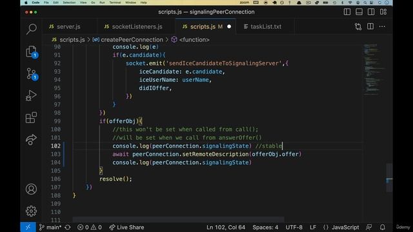The height and width of the screenshot is (232, 413).
Task: Click line number 103 in gutter
Action: pos(55,154)
